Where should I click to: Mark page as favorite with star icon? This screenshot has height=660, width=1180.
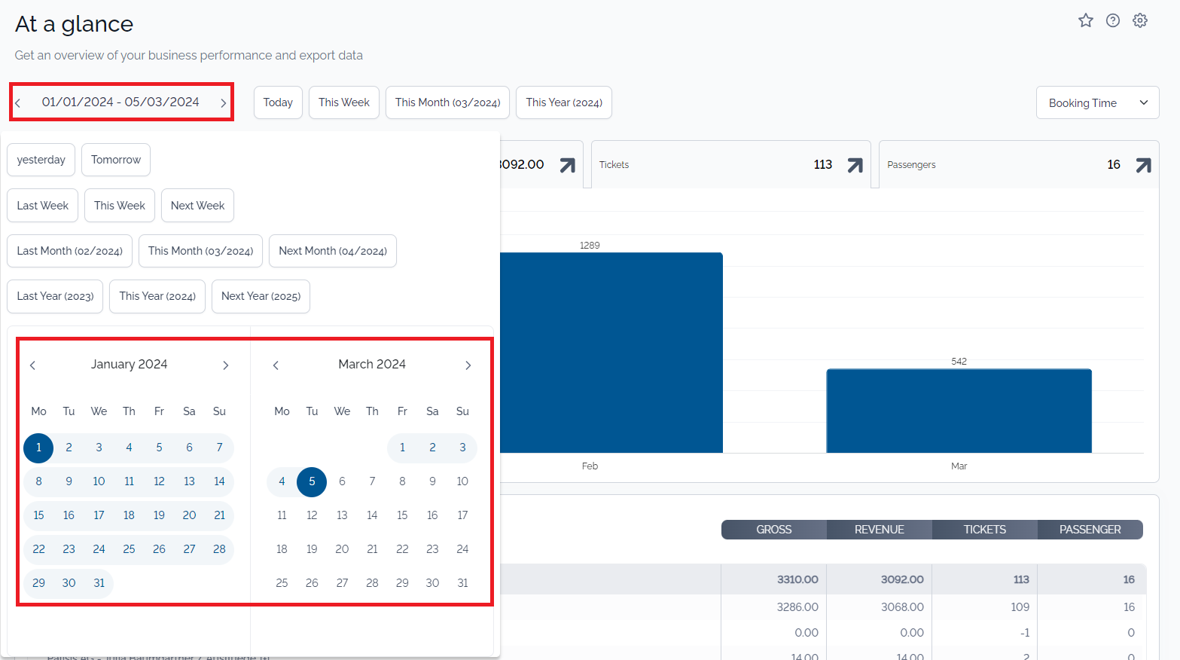pos(1085,20)
